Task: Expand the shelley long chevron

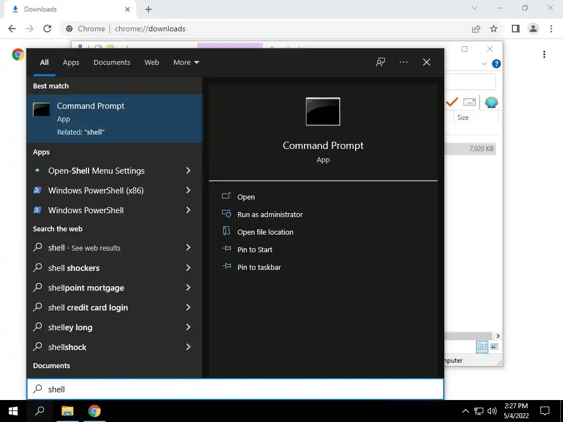Action: tap(188, 327)
